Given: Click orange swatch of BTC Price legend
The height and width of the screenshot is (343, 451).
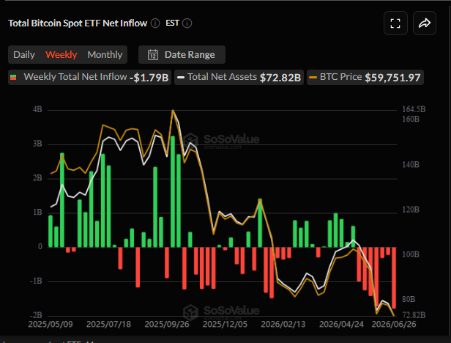Looking at the screenshot, I should tap(313, 77).
